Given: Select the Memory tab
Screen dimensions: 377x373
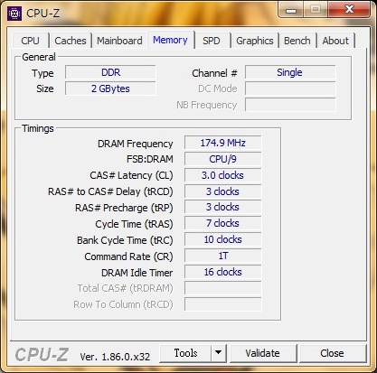Looking at the screenshot, I should [170, 40].
